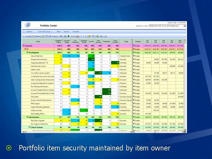Image resolution: width=212 pixels, height=159 pixels.
Task: Click the Weighted Rating column header
Action: tap(58, 42)
